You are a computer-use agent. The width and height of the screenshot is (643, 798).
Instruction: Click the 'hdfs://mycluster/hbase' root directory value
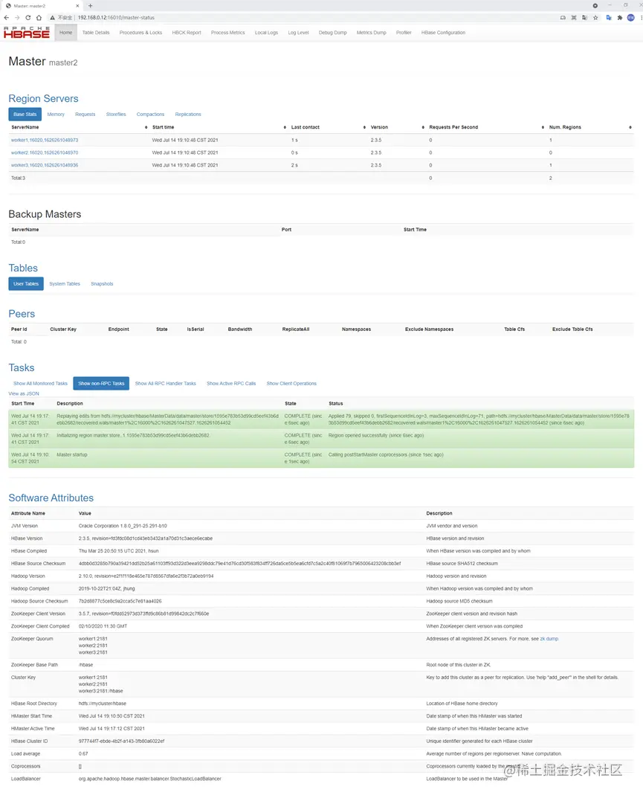point(103,704)
